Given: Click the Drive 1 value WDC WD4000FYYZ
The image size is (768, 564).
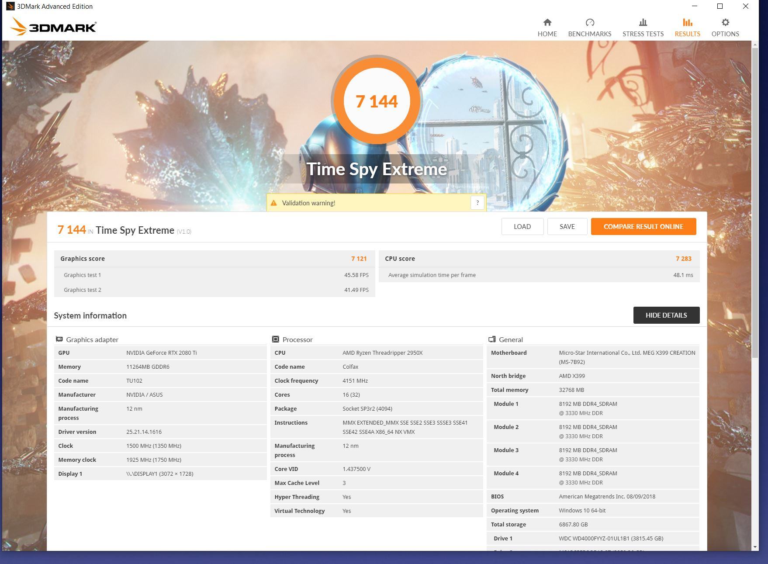Looking at the screenshot, I should click(x=611, y=538).
